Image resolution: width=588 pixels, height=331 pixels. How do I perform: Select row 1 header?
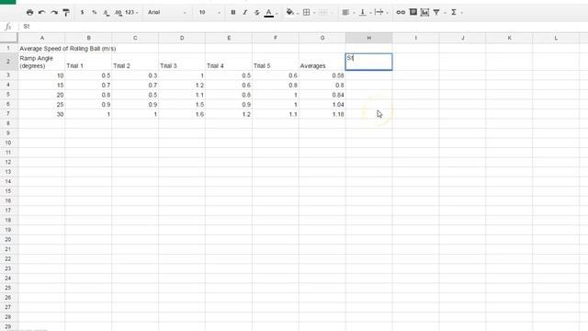(x=8, y=48)
